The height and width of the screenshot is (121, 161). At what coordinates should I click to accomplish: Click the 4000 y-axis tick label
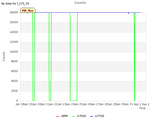pos(15,81)
